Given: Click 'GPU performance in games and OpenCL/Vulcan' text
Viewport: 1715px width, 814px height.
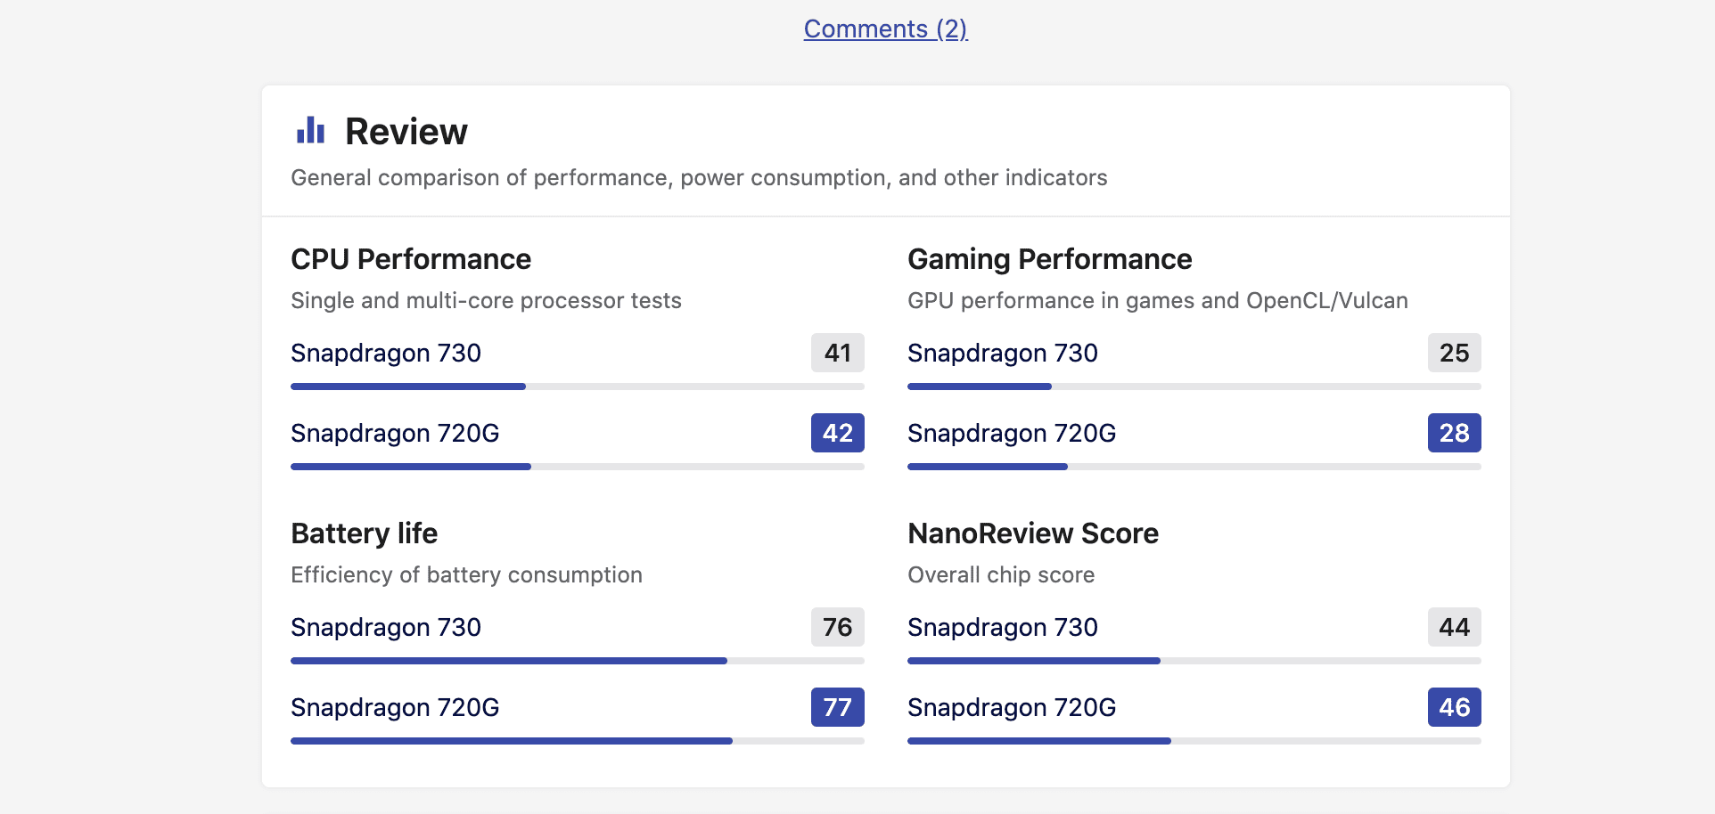Looking at the screenshot, I should point(1158,300).
